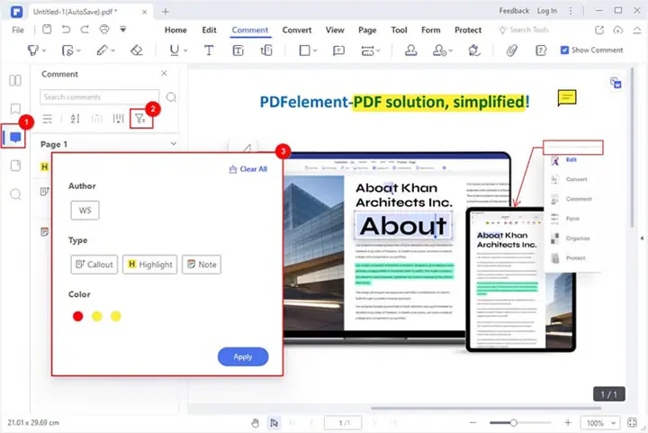Image resolution: width=648 pixels, height=433 pixels.
Task: Click the page number field in status bar
Action: [343, 423]
